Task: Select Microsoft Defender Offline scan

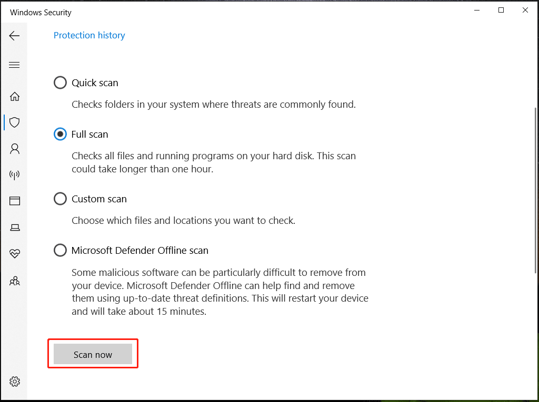Action: pyautogui.click(x=60, y=250)
